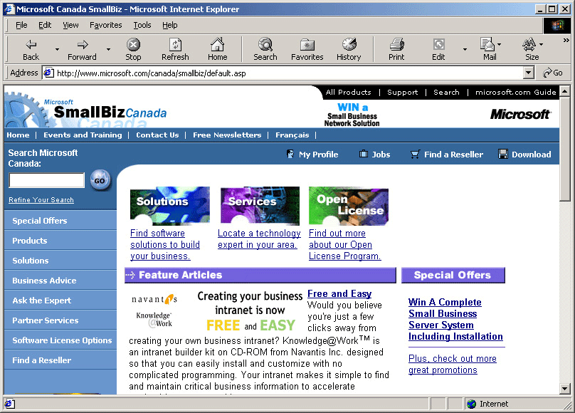The width and height of the screenshot is (575, 413).
Task: Click the Solutions banner thumbnail
Action: coord(170,206)
